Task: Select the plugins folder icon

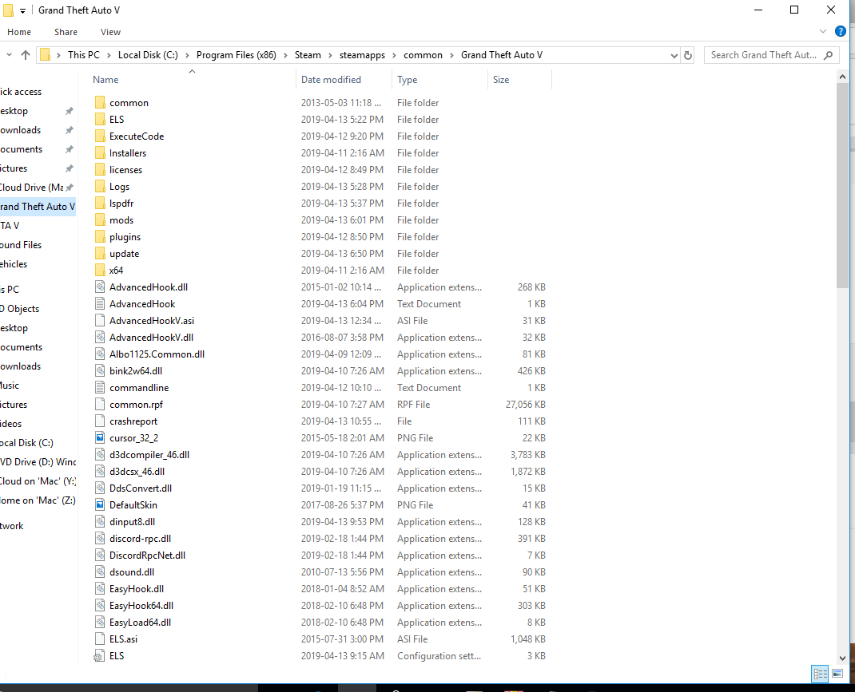Action: click(100, 237)
